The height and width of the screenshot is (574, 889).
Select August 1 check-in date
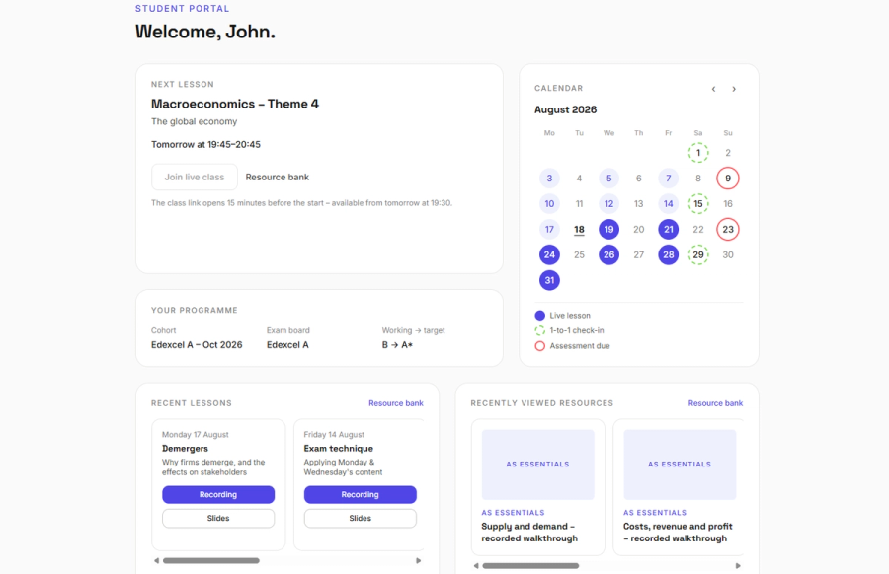coord(698,153)
